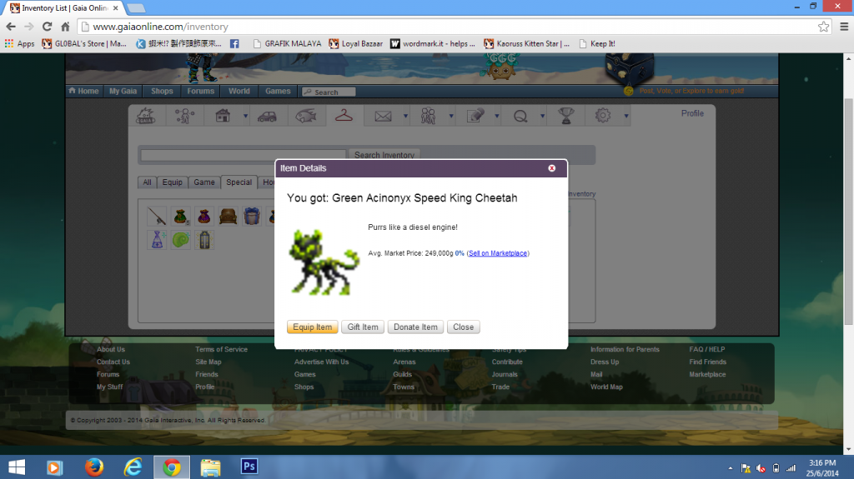Image resolution: width=854 pixels, height=479 pixels.
Task: Select the brown armchair inventory item
Action: click(229, 216)
